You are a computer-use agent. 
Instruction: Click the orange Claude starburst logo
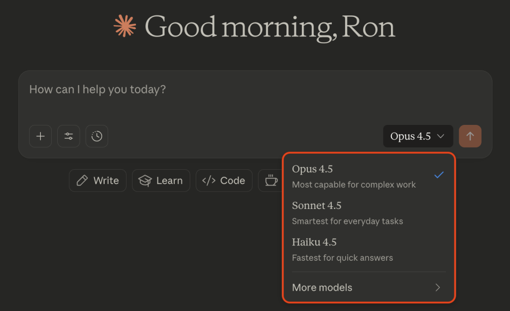pyautogui.click(x=125, y=26)
